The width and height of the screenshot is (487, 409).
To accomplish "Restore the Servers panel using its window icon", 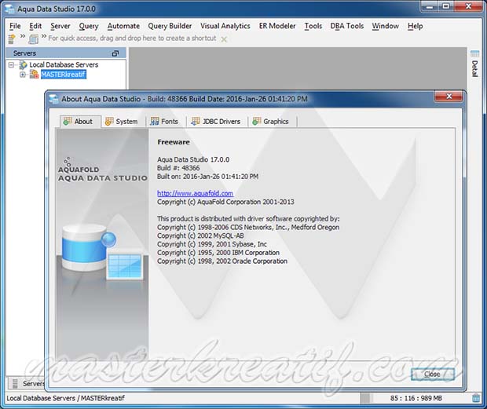I will coord(115,53).
